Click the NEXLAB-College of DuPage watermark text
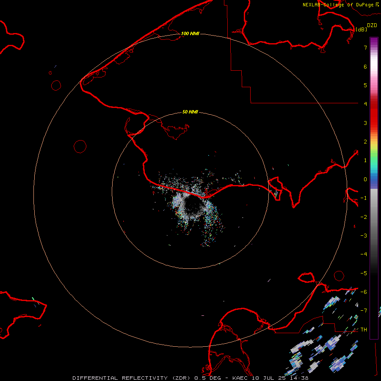This screenshot has height=381, width=381. coord(340,5)
